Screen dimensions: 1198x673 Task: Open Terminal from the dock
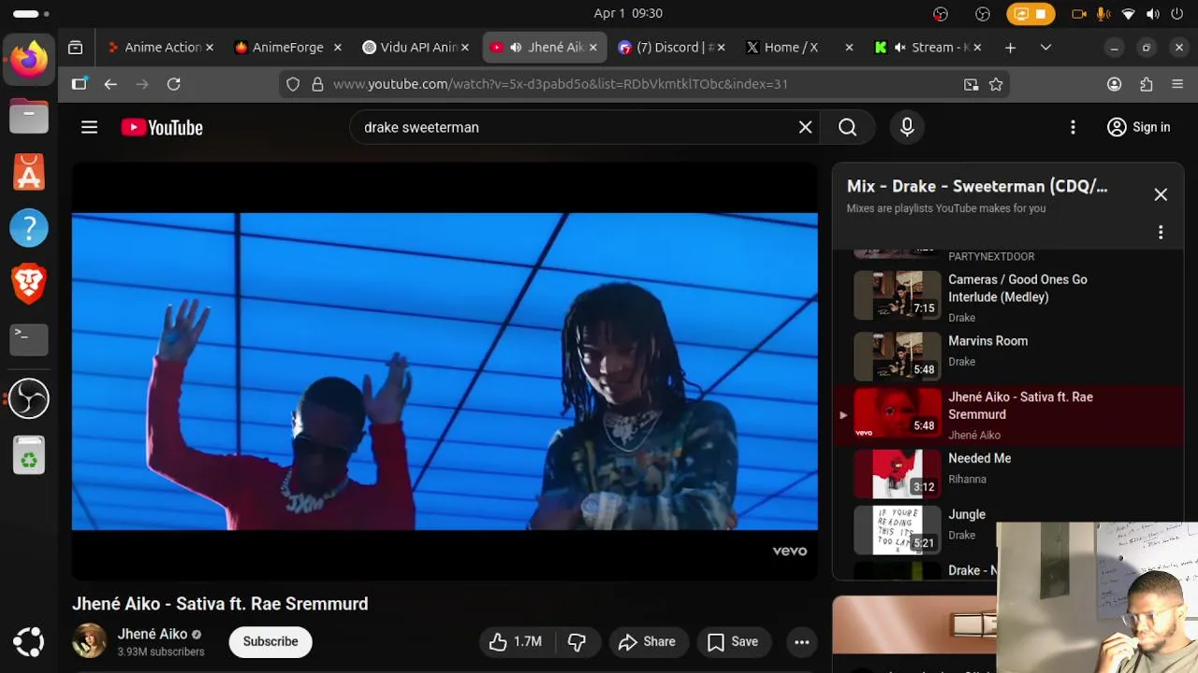point(29,340)
